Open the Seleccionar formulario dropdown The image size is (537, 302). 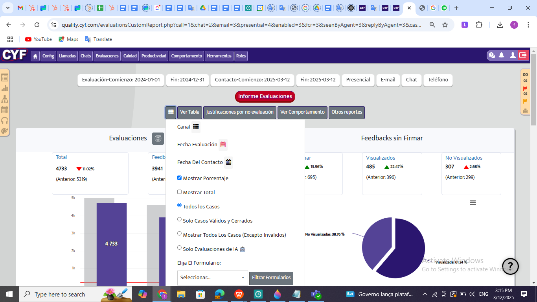coord(213,278)
